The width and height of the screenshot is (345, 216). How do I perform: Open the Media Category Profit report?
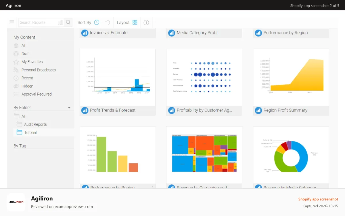click(x=197, y=33)
